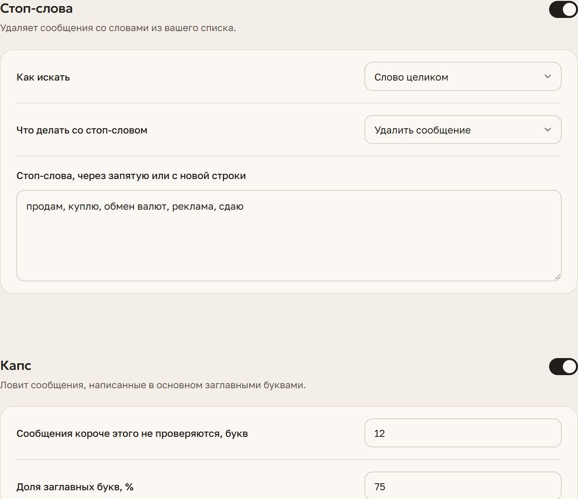Focus the minimum message length field with 12
578x499 pixels.
coord(463,433)
